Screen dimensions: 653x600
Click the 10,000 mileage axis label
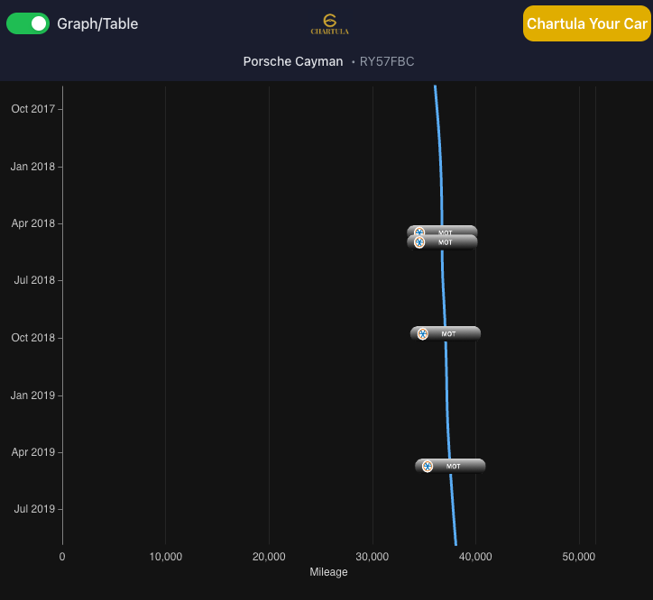(165, 557)
